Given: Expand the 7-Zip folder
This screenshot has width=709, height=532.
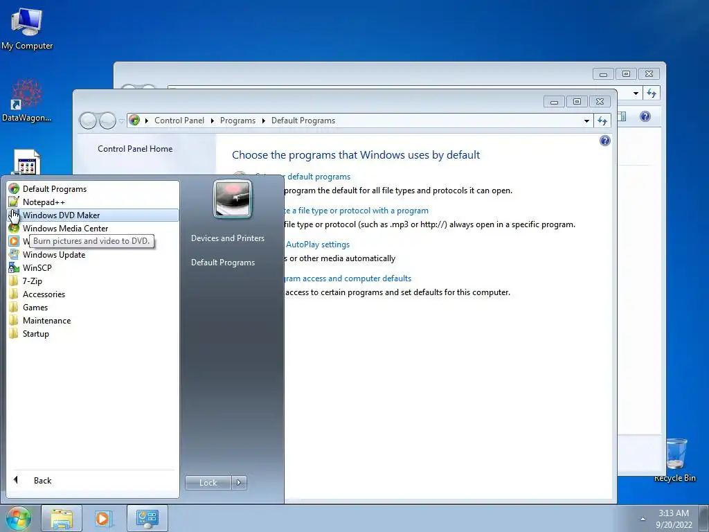Looking at the screenshot, I should coord(93,281).
